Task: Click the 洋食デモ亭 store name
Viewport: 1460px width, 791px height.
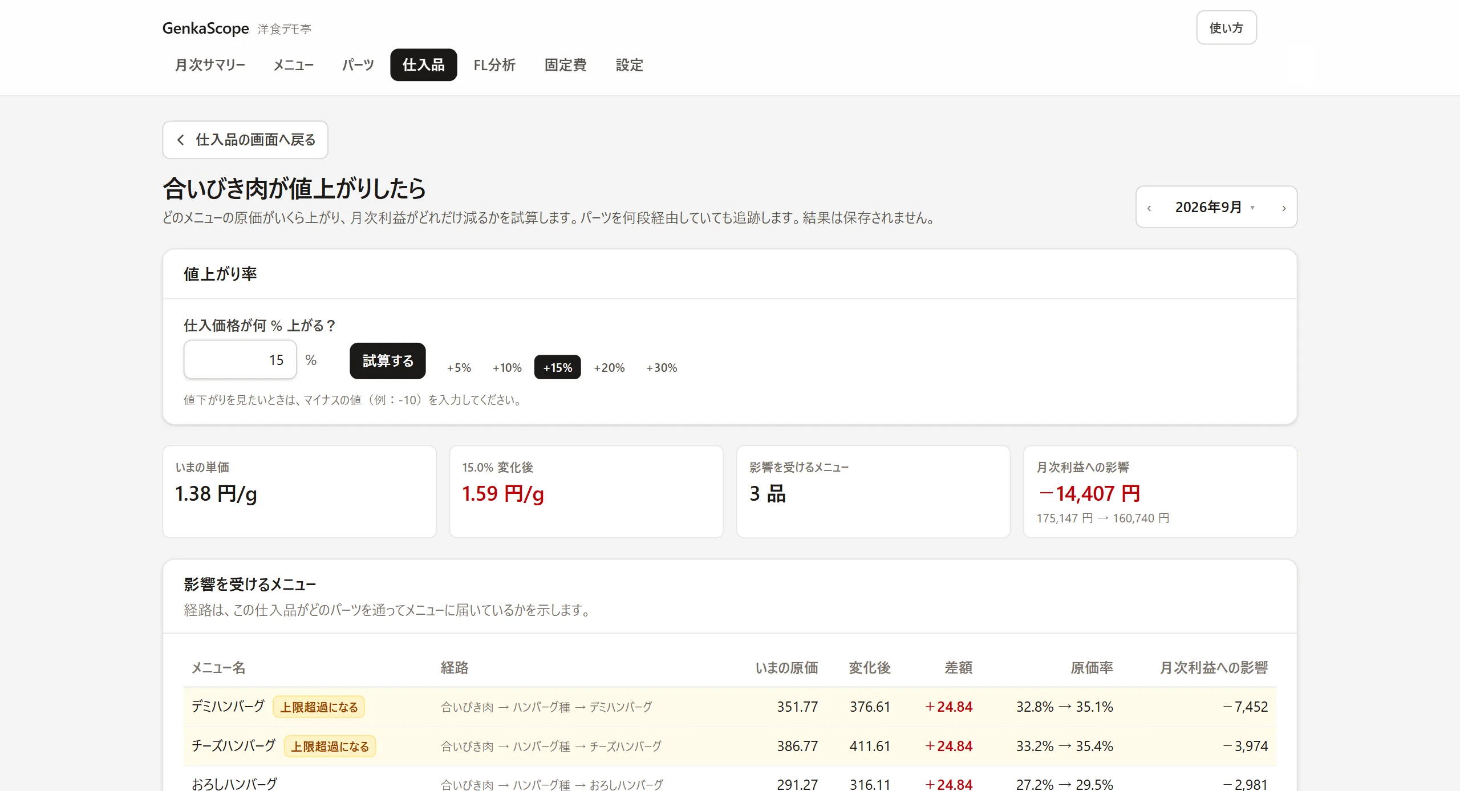Action: point(284,29)
